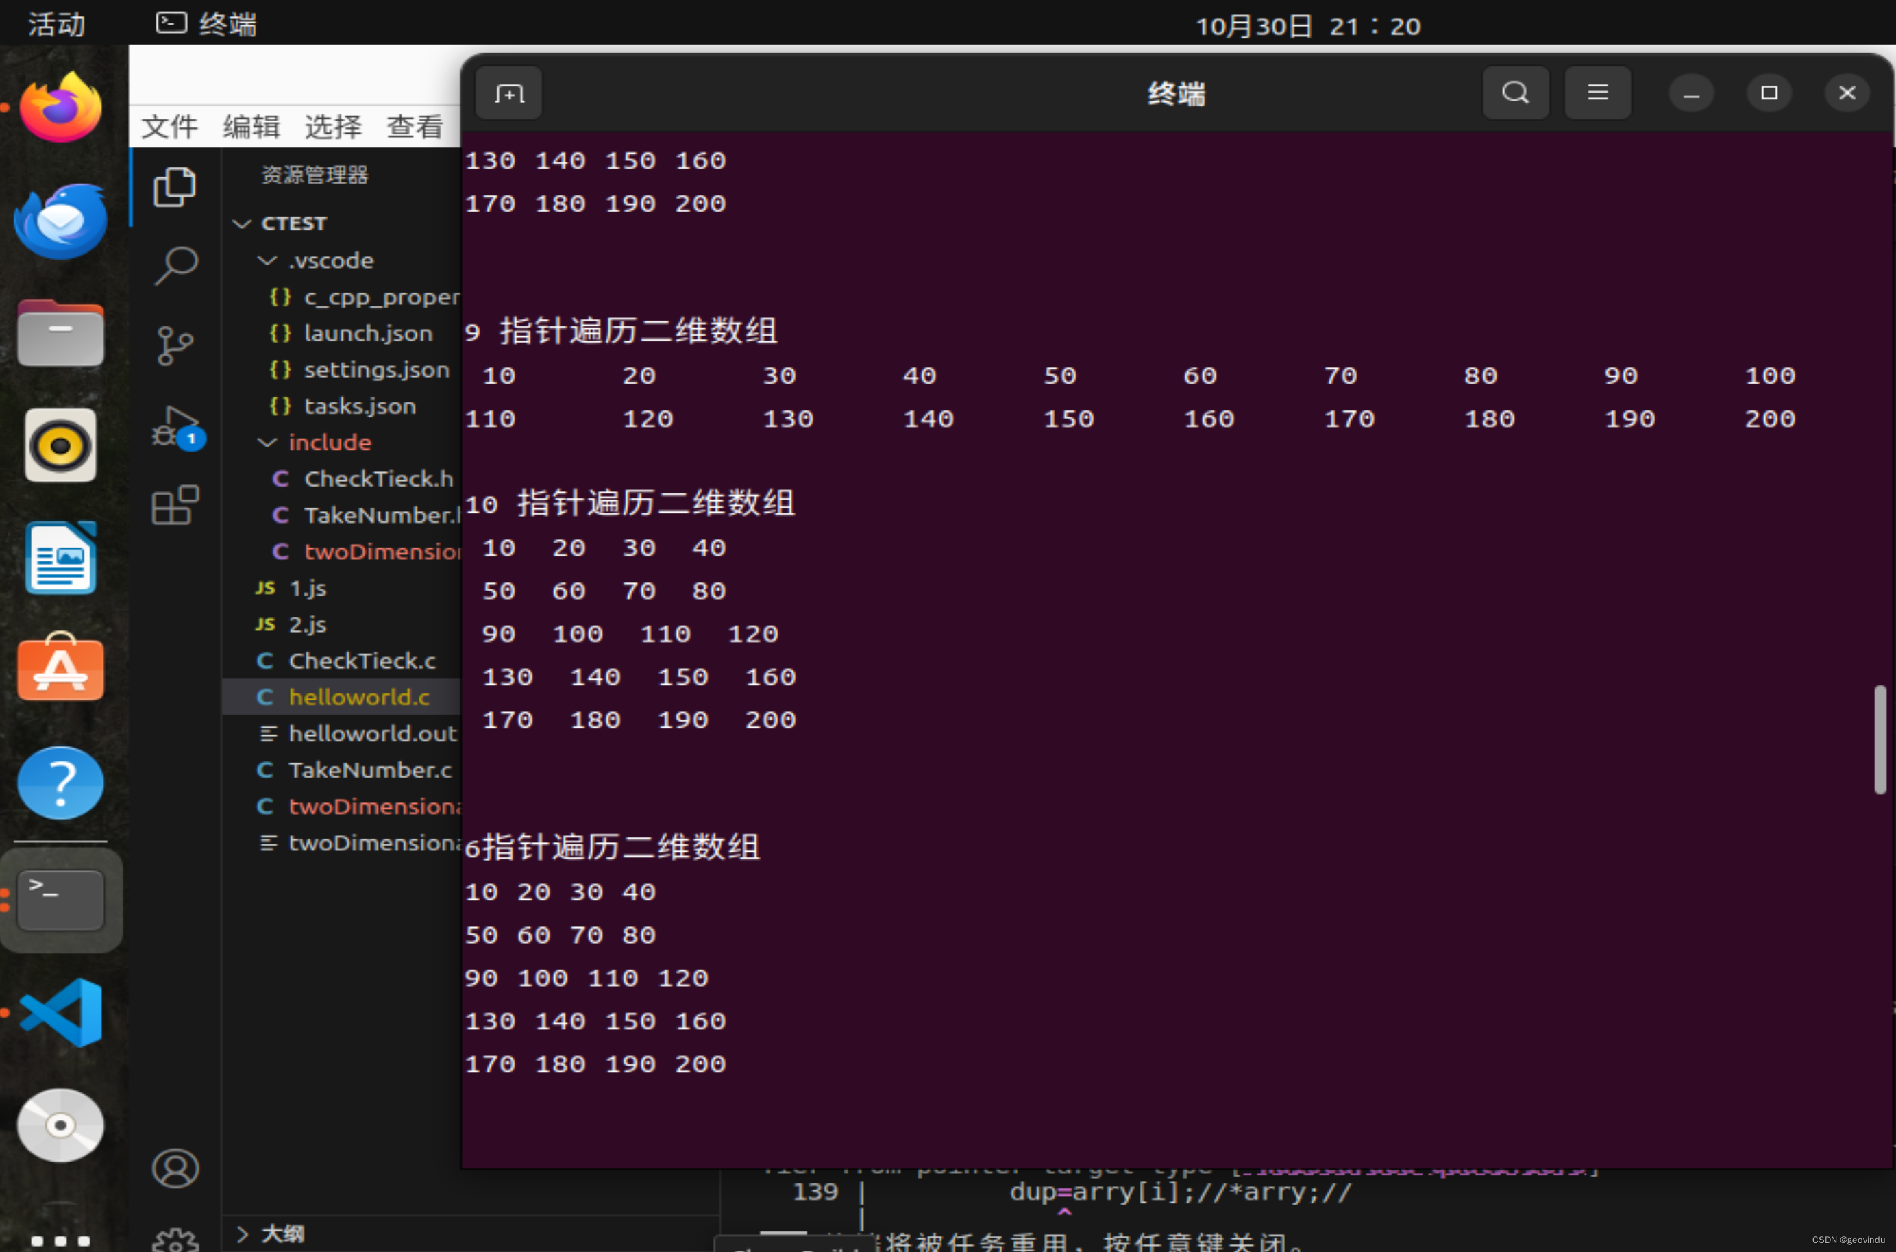This screenshot has height=1252, width=1896.
Task: Open a new terminal tab
Action: (508, 93)
